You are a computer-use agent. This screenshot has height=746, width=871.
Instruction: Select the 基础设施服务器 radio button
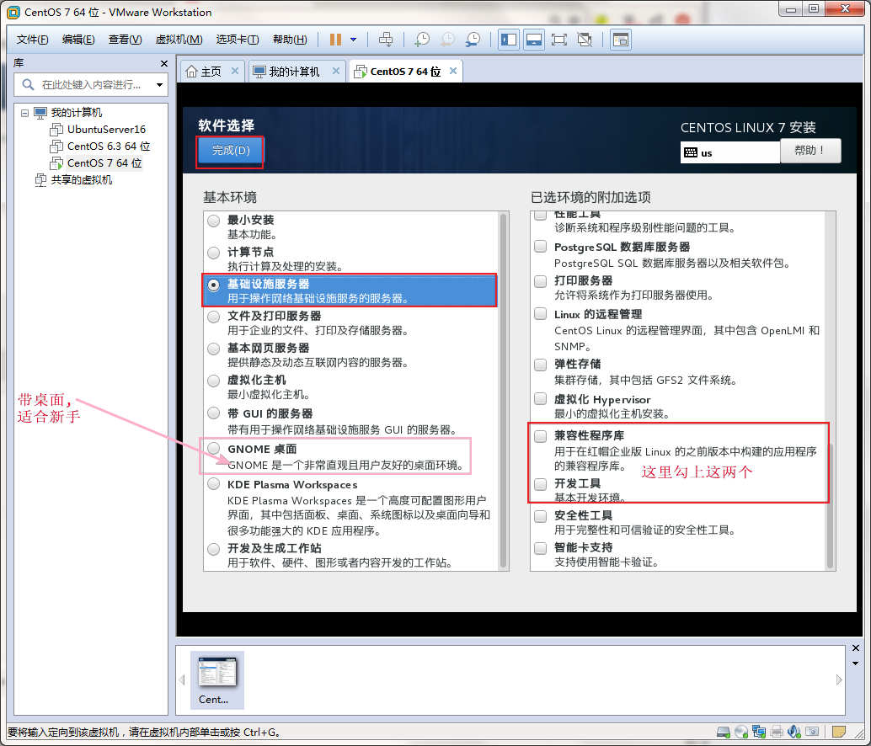click(214, 285)
